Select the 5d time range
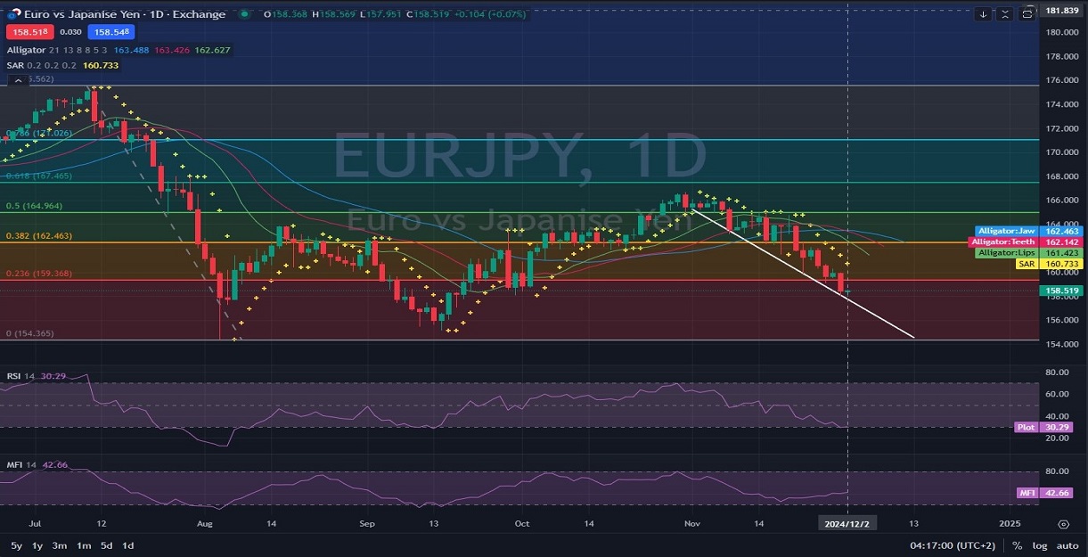Image resolution: width=1088 pixels, height=557 pixels. (x=106, y=545)
